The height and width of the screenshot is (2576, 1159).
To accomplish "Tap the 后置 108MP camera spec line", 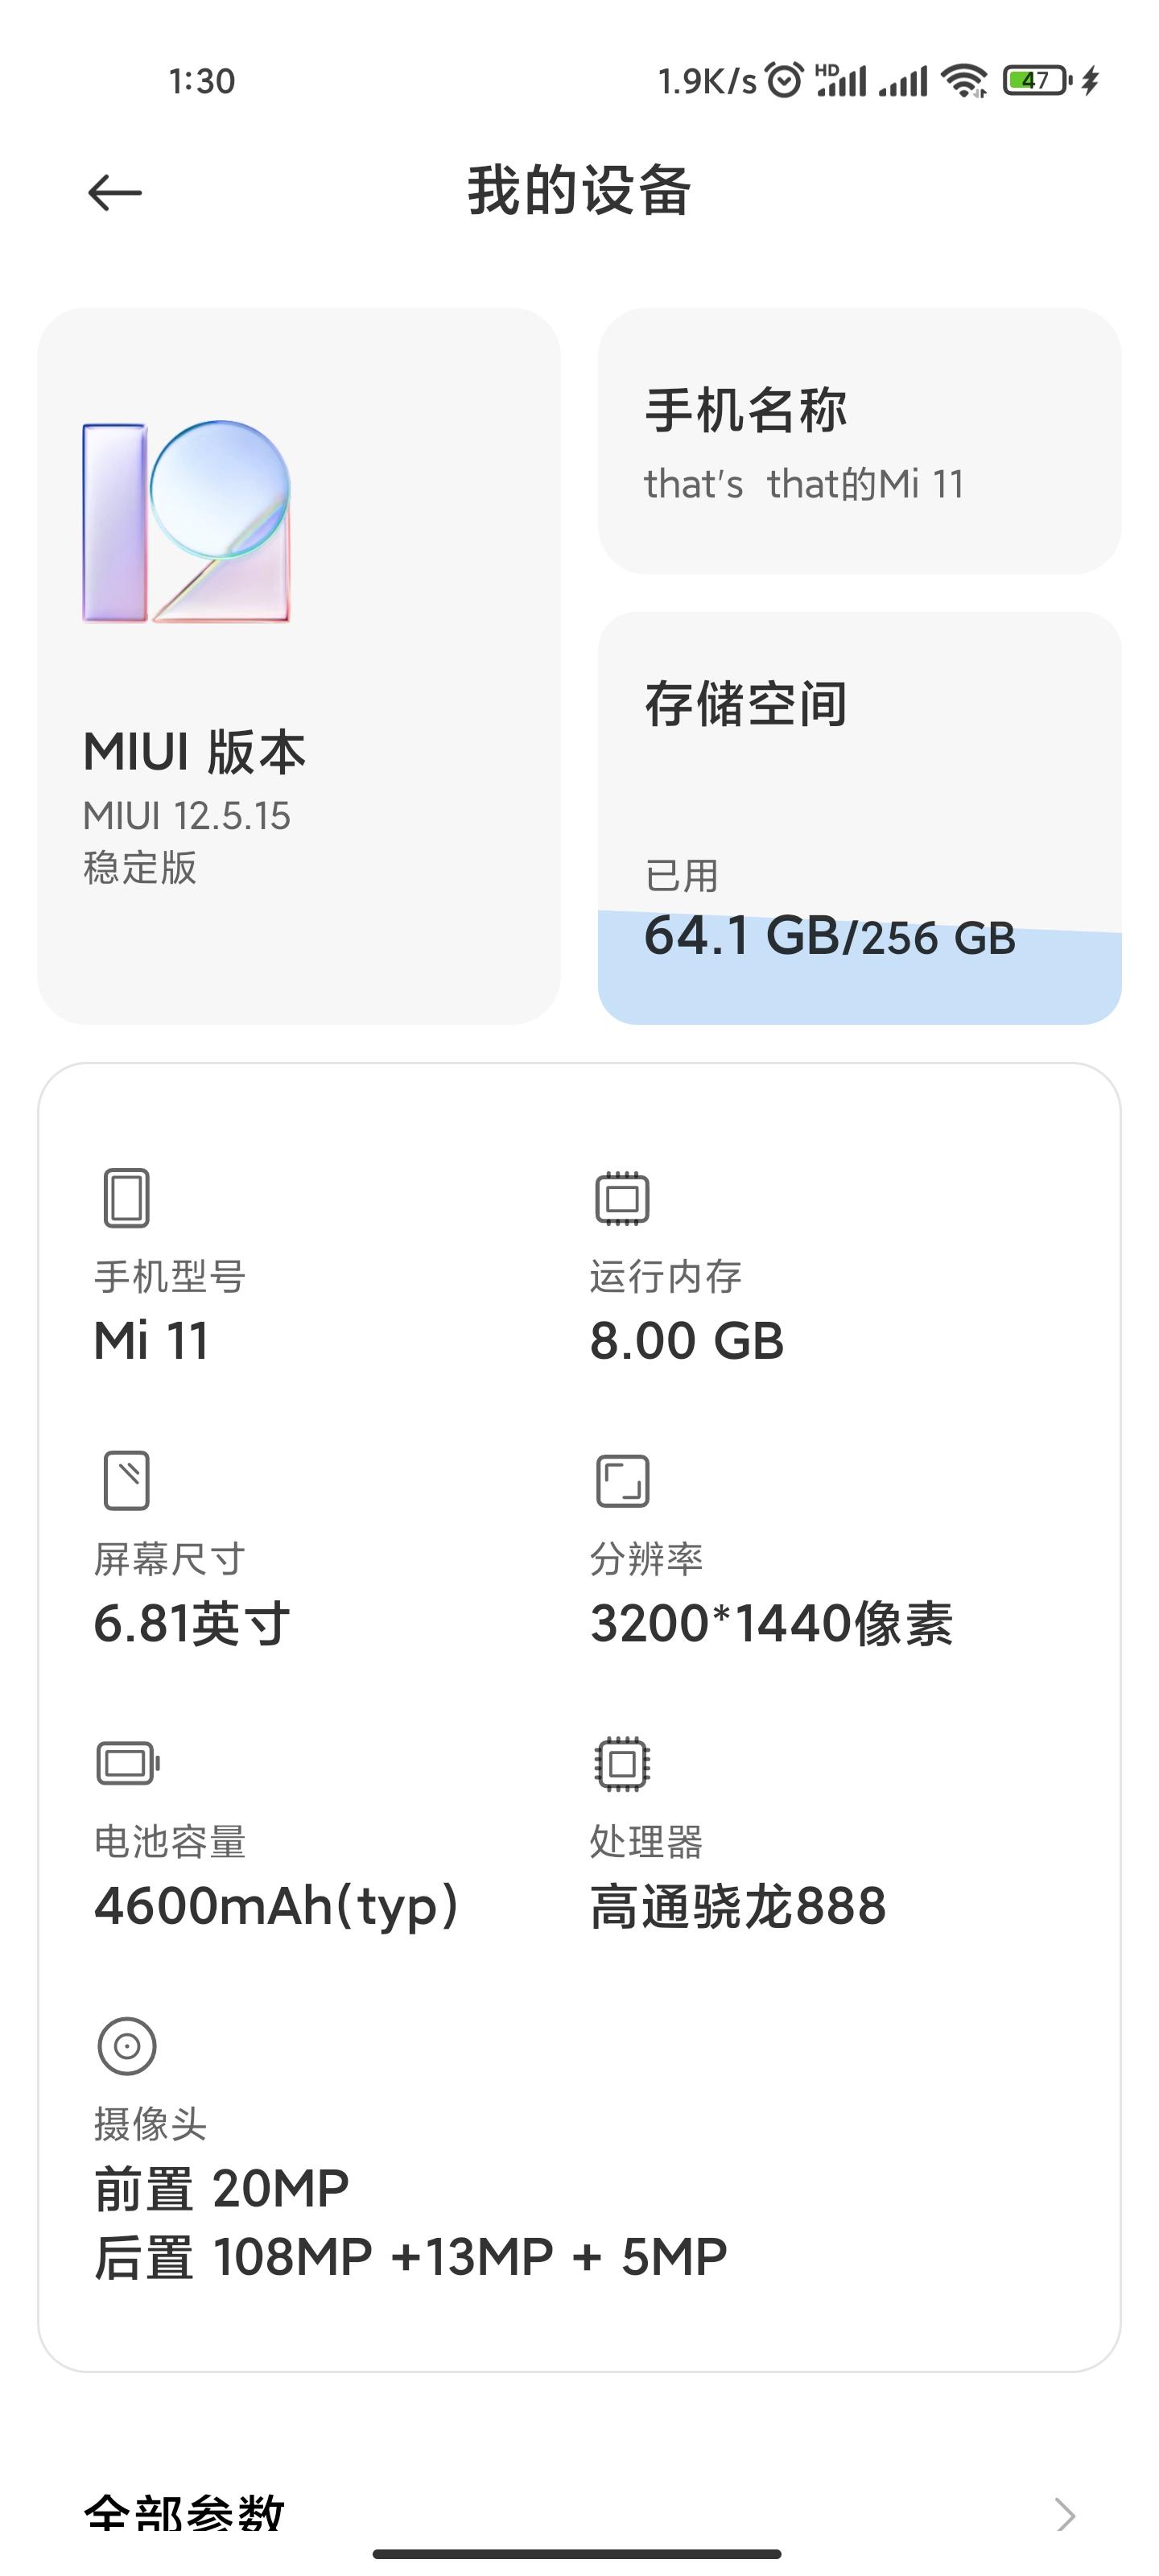I will [x=410, y=2257].
